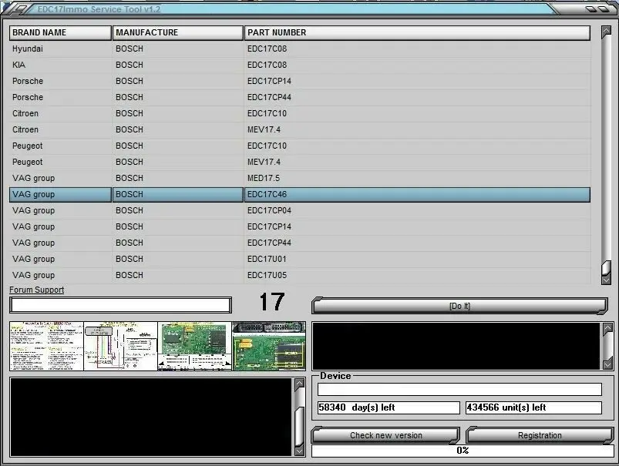Select VAG group EDC17U05 part number

point(267,276)
